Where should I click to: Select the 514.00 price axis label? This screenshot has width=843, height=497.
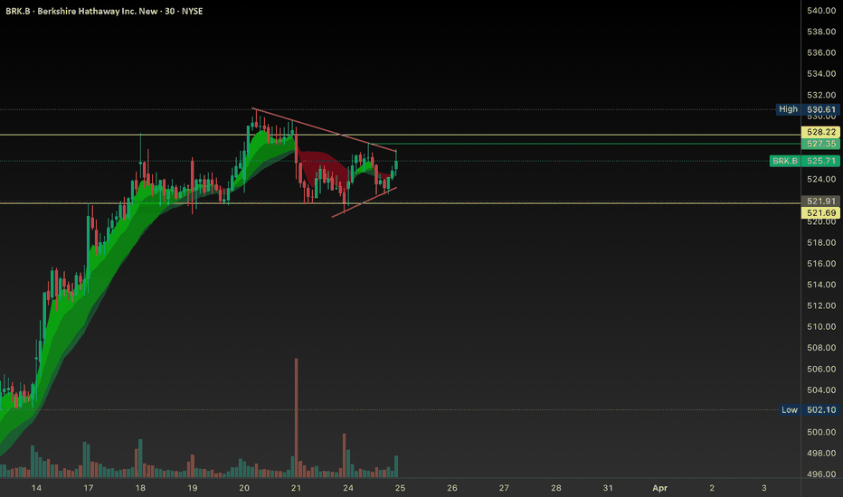tap(821, 285)
